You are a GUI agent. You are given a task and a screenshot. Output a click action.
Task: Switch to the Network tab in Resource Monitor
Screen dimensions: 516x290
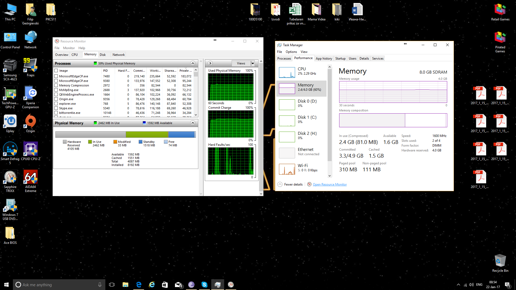[x=119, y=55]
